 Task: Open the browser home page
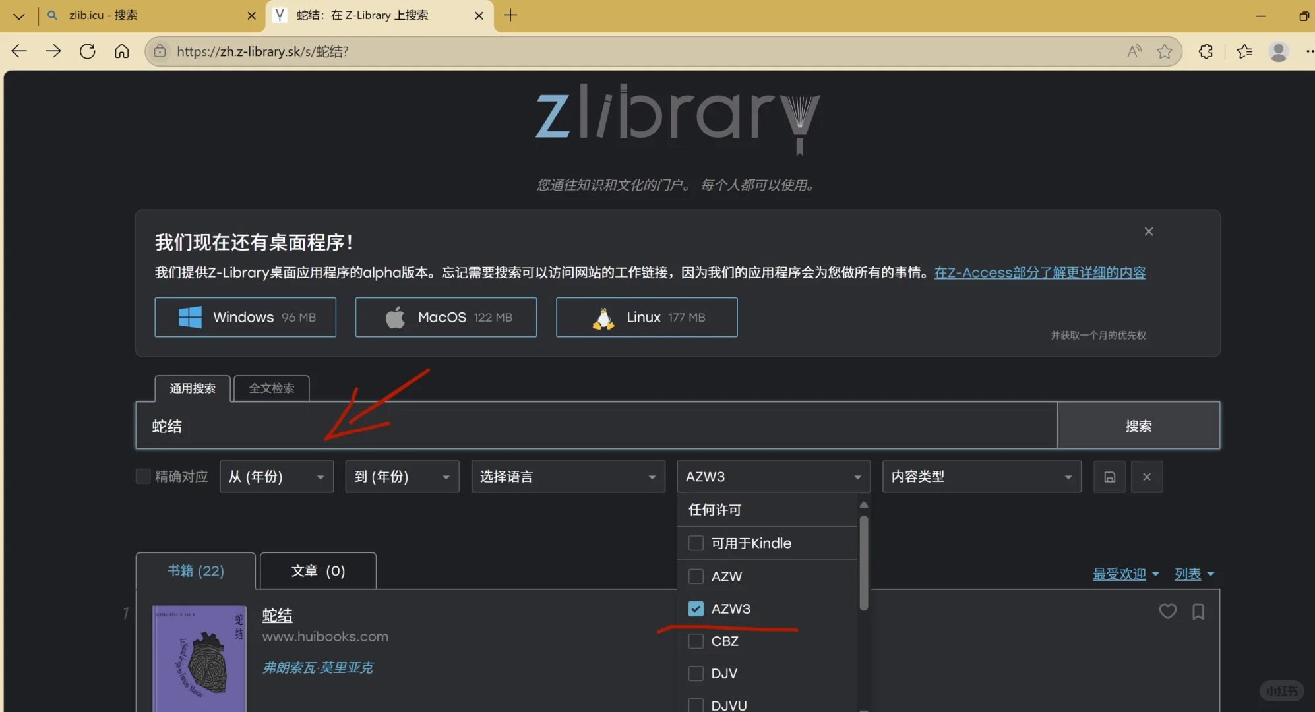click(122, 51)
